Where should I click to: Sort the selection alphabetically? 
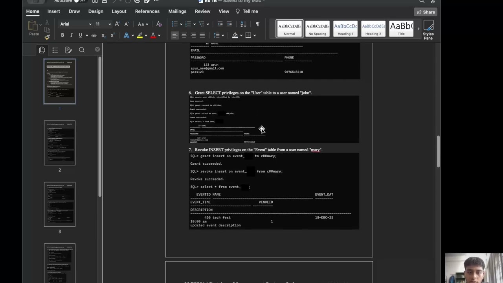click(243, 24)
